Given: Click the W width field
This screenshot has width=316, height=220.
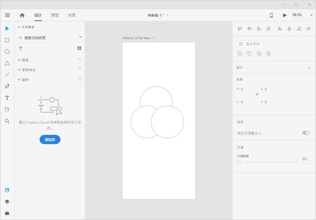Looking at the screenshot, I should (248, 89).
